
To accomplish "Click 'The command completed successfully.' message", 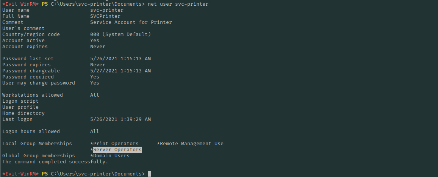I will 55,162.
